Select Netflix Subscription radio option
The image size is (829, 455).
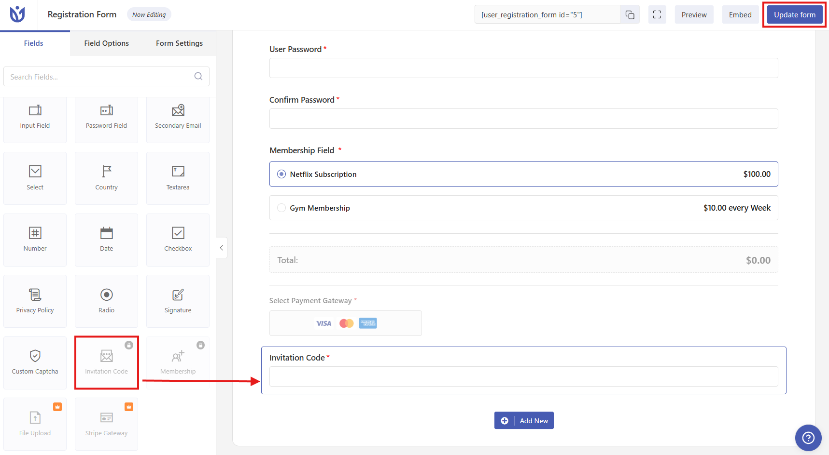281,174
